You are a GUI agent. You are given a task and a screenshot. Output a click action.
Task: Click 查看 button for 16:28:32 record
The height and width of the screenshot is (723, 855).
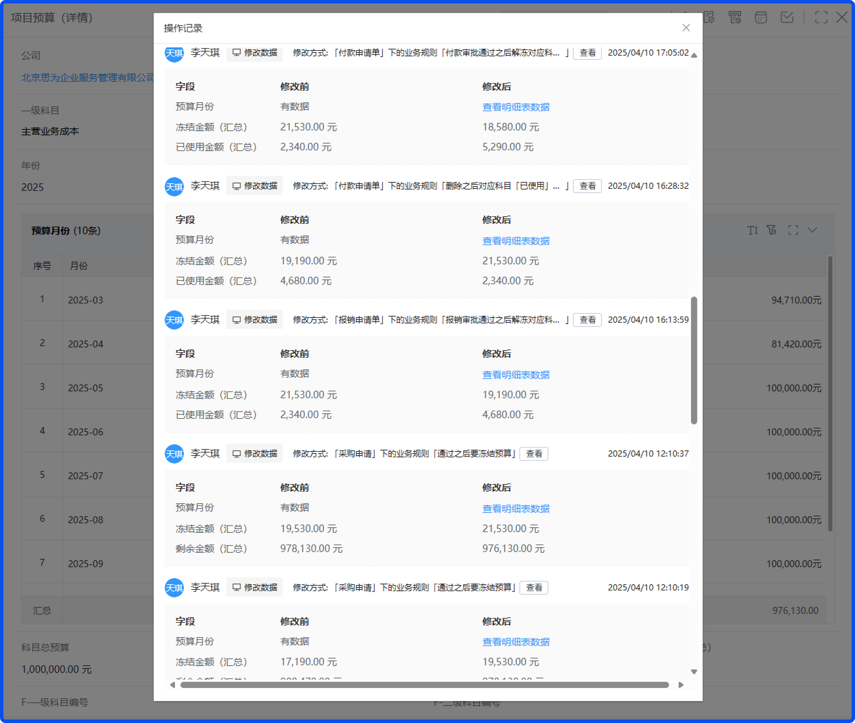(x=587, y=186)
